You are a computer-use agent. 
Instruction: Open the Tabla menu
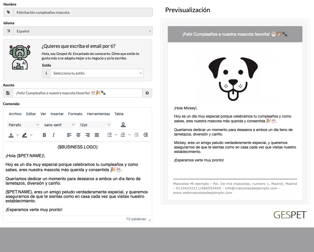tap(119, 114)
